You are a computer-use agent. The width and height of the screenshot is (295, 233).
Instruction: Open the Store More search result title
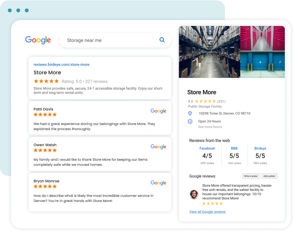click(47, 73)
